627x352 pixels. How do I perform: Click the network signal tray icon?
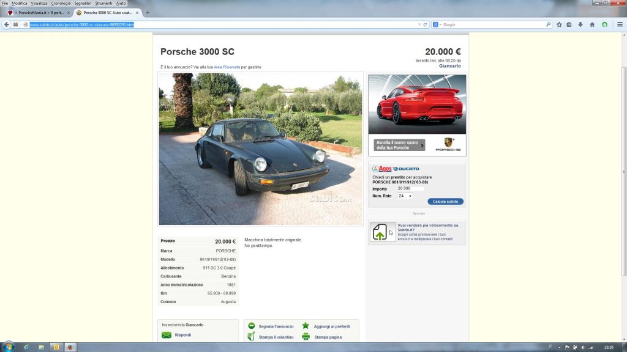591,347
